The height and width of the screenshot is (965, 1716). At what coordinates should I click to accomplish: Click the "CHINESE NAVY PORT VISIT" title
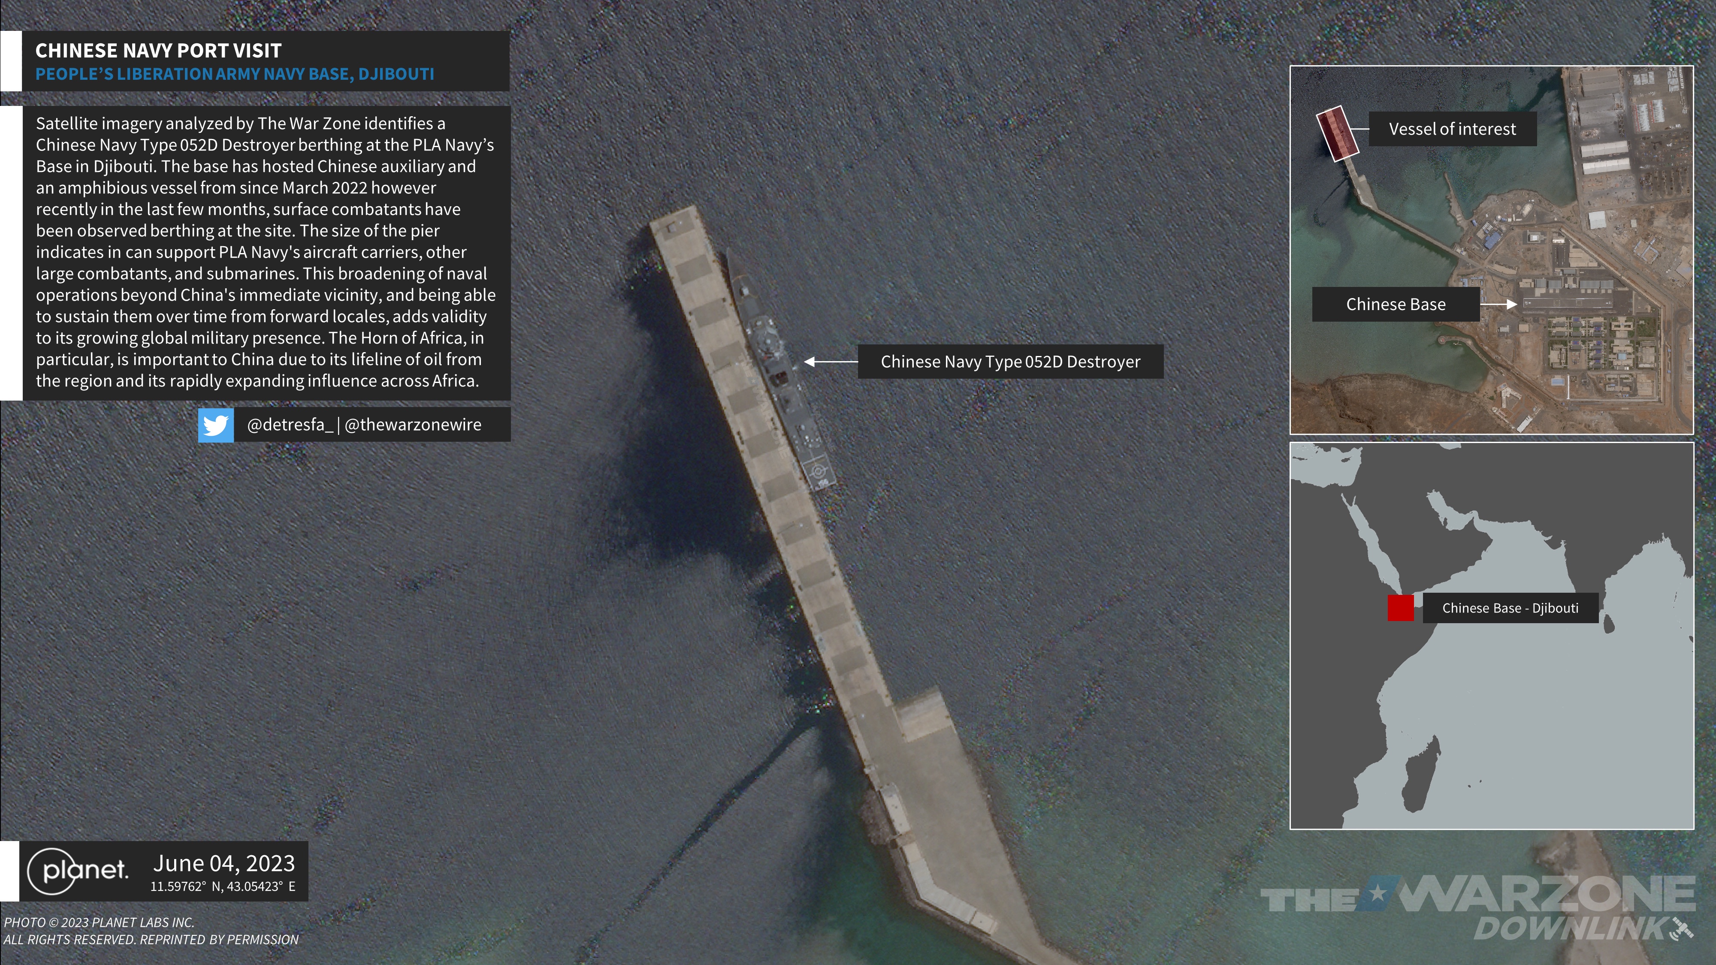(159, 51)
